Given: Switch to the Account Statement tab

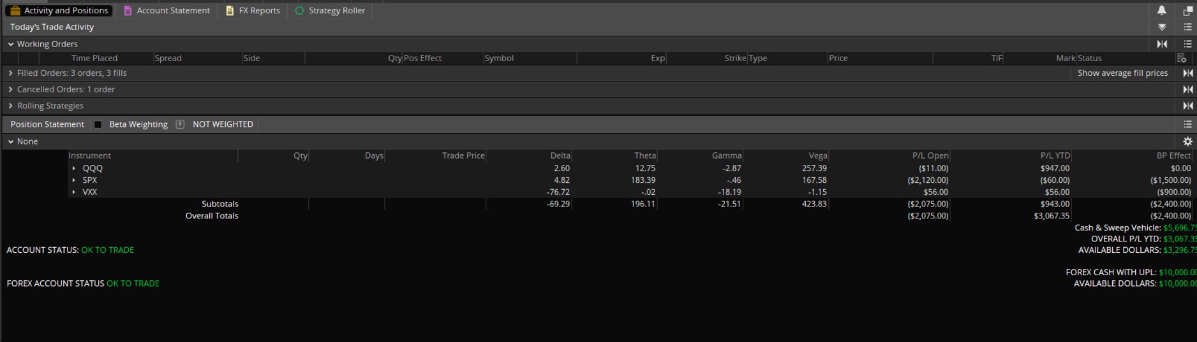Looking at the screenshot, I should pos(167,11).
